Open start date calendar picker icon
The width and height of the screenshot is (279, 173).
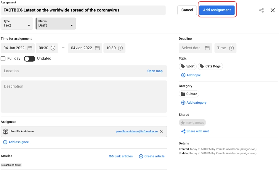tap(30, 48)
